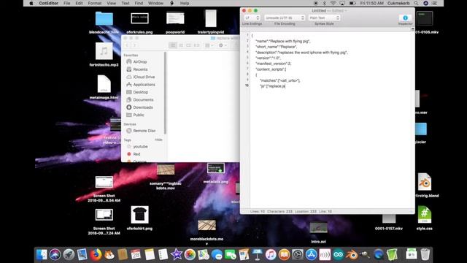467x263 pixels.
Task: Open the CotEditor application menu
Action: pos(49,3)
